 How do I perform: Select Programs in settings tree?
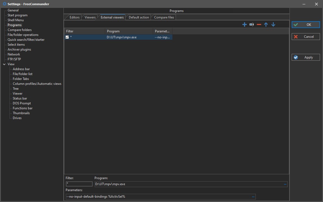click(14, 25)
